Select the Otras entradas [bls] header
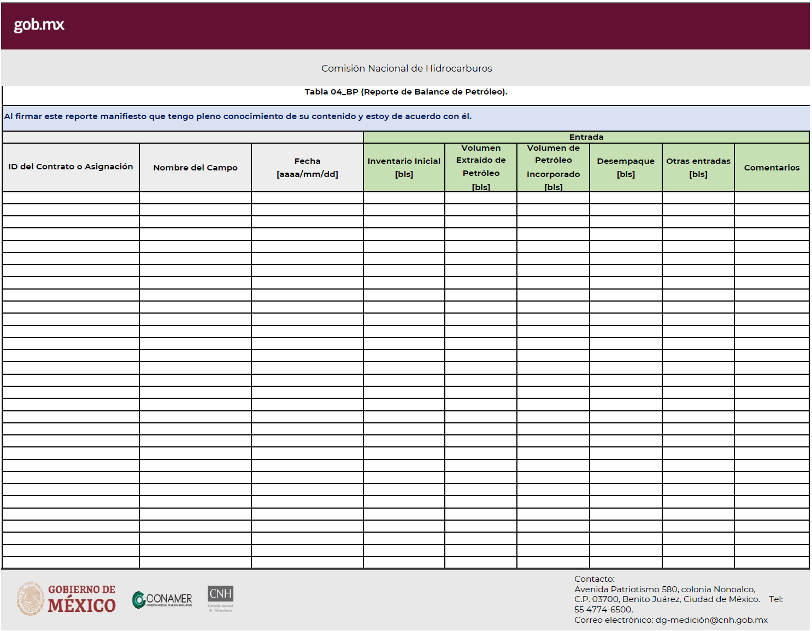The height and width of the screenshot is (631, 812). click(x=698, y=168)
